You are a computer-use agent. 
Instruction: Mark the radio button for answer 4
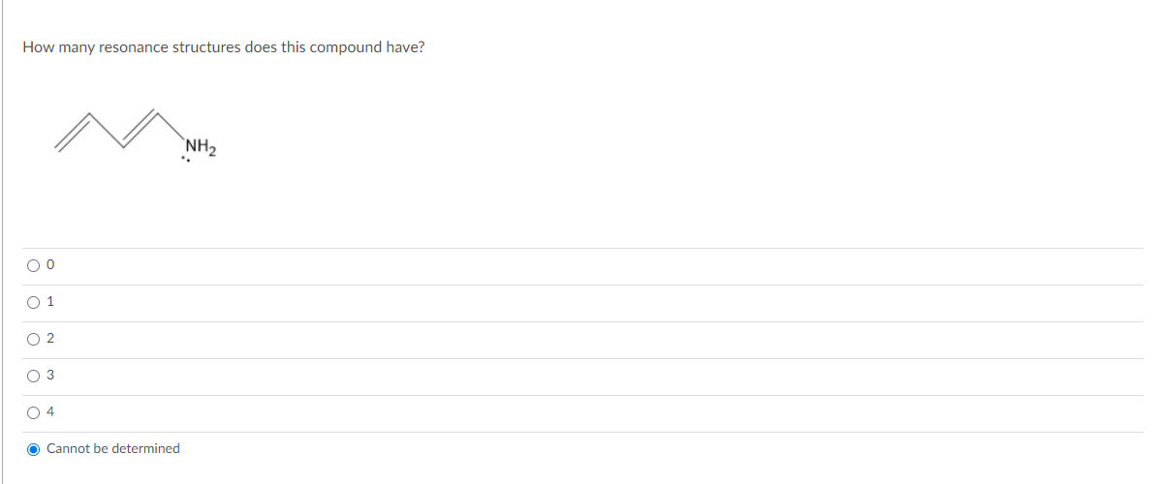(x=33, y=413)
